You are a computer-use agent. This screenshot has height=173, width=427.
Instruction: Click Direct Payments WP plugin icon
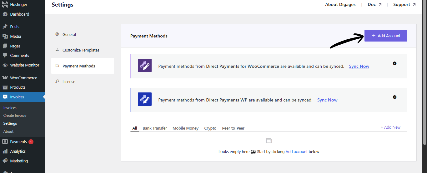145,99
